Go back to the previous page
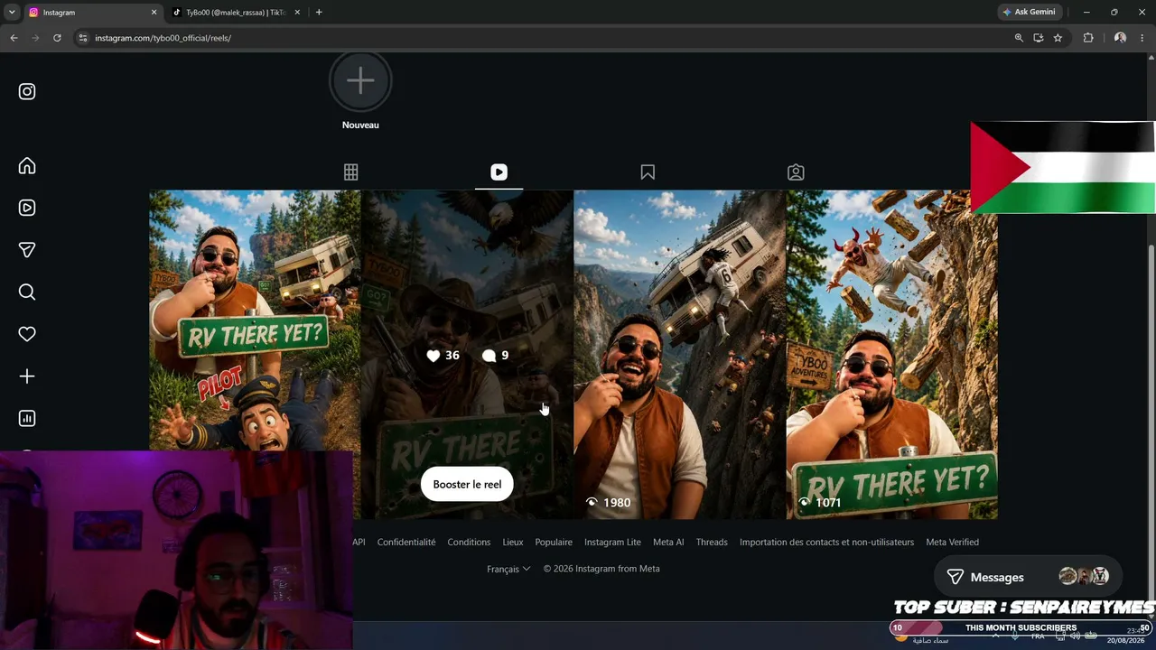Screen dimensions: 1156x650 [x=14, y=38]
